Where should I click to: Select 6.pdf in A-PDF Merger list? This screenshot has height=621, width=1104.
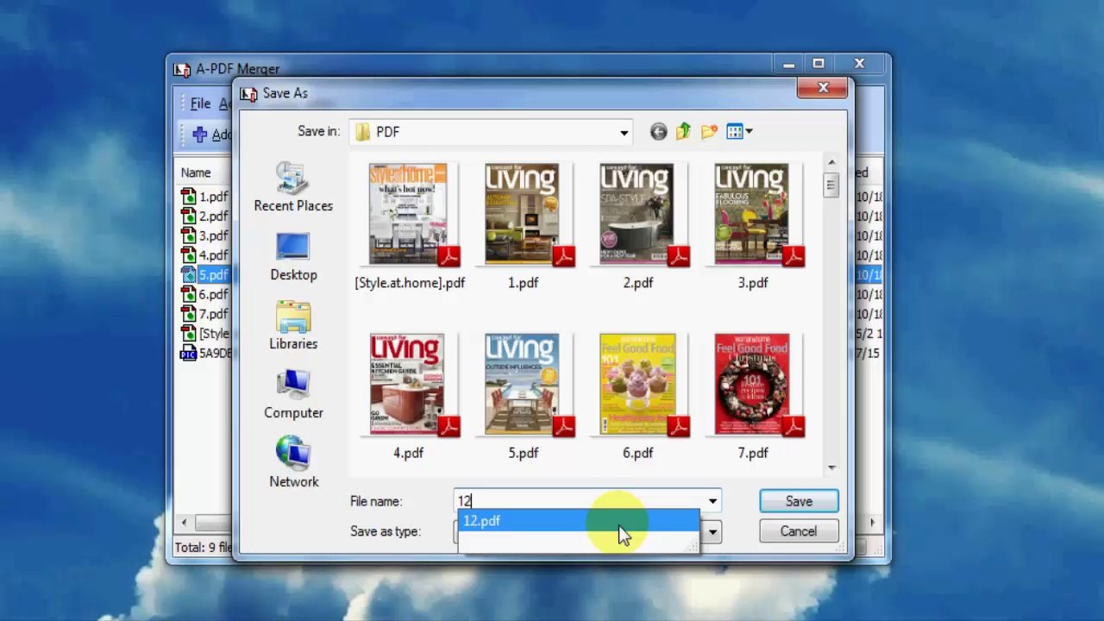(214, 295)
